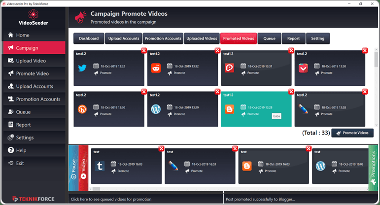
Task: Click the Reddit icon on test1.2 card
Action: coord(156,68)
